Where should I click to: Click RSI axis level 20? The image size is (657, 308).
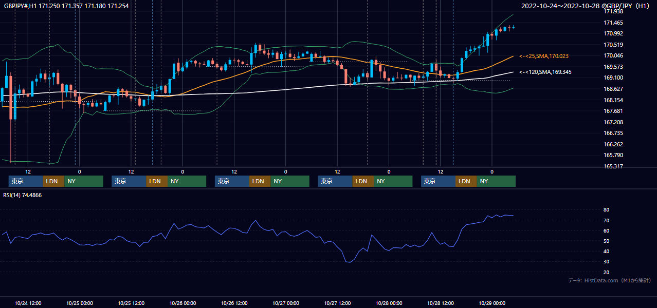[x=607, y=273]
